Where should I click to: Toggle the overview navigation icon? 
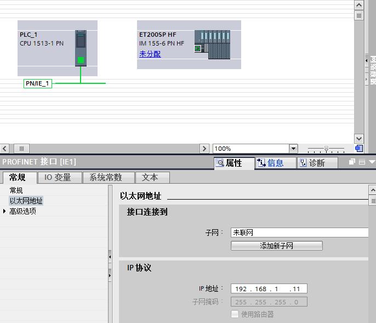pyautogui.click(x=359, y=148)
